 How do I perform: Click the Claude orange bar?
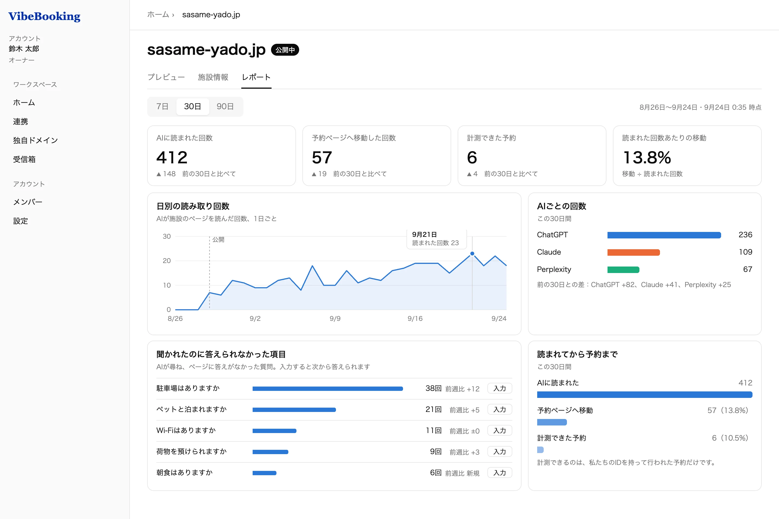pos(633,252)
